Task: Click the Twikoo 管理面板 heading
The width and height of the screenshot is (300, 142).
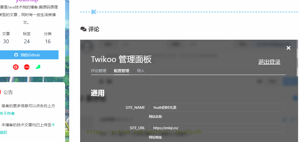Action: [x=121, y=59]
